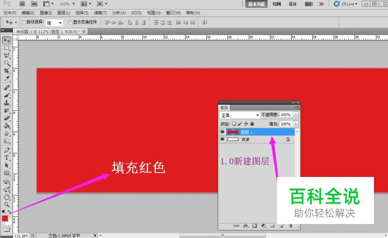Select the Brush tool
The width and height of the screenshot is (388, 238).
[7, 95]
